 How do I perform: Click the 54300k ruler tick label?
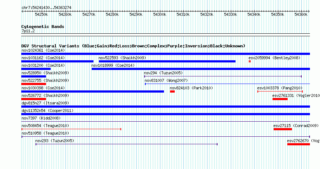pyautogui.click(x=160, y=14)
